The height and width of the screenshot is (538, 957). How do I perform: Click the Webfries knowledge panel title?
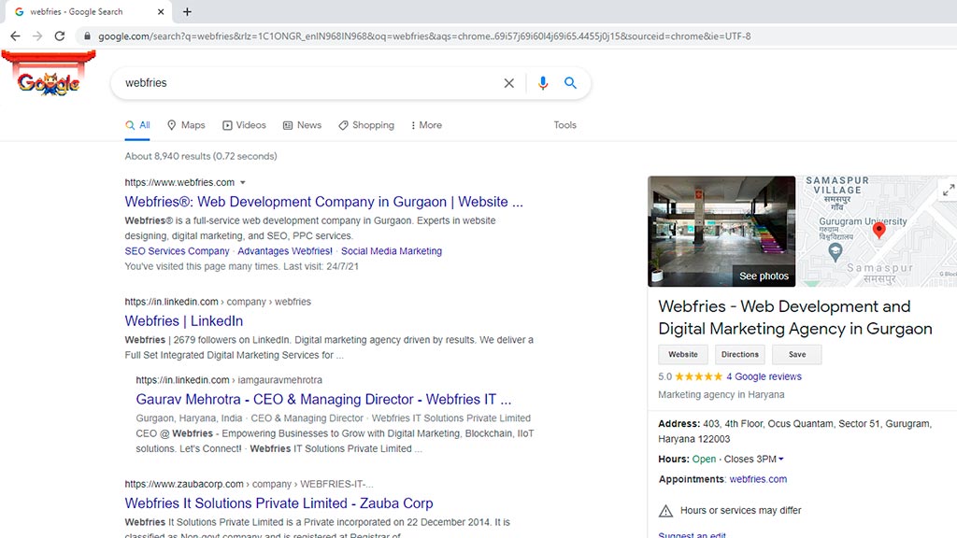coord(795,318)
